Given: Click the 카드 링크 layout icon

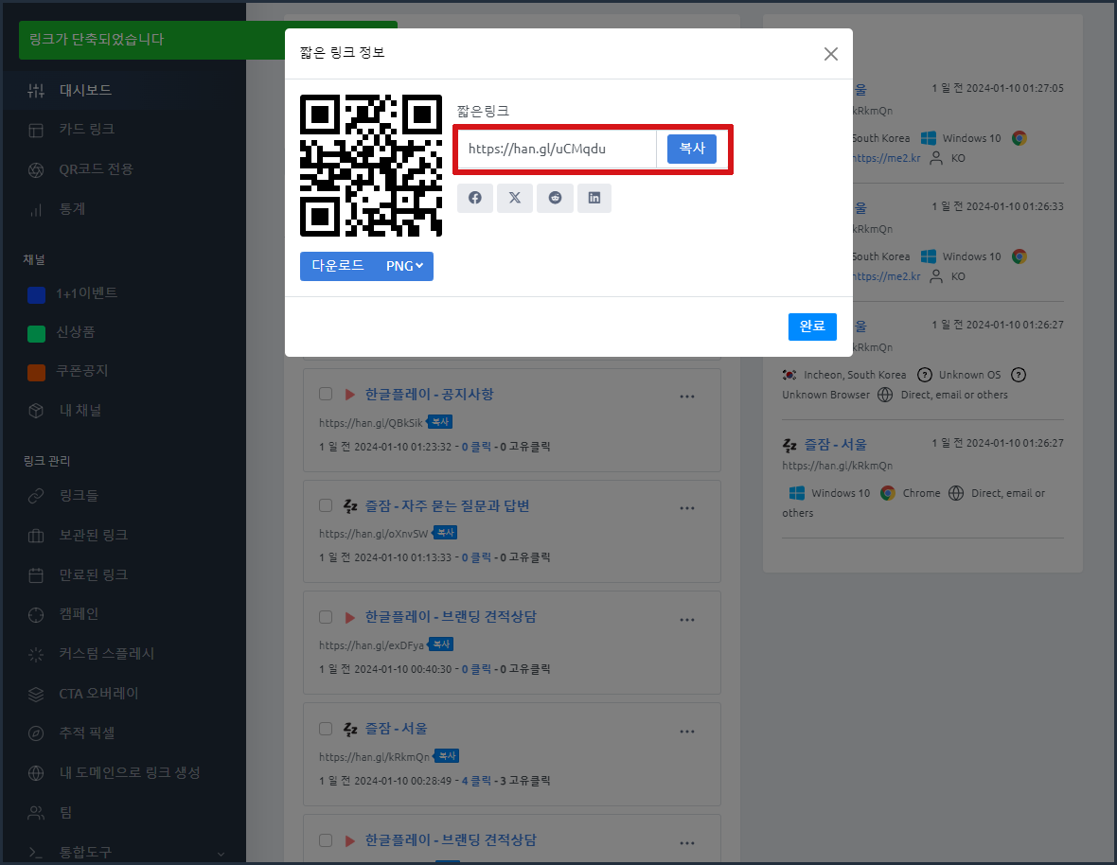Looking at the screenshot, I should pyautogui.click(x=36, y=131).
